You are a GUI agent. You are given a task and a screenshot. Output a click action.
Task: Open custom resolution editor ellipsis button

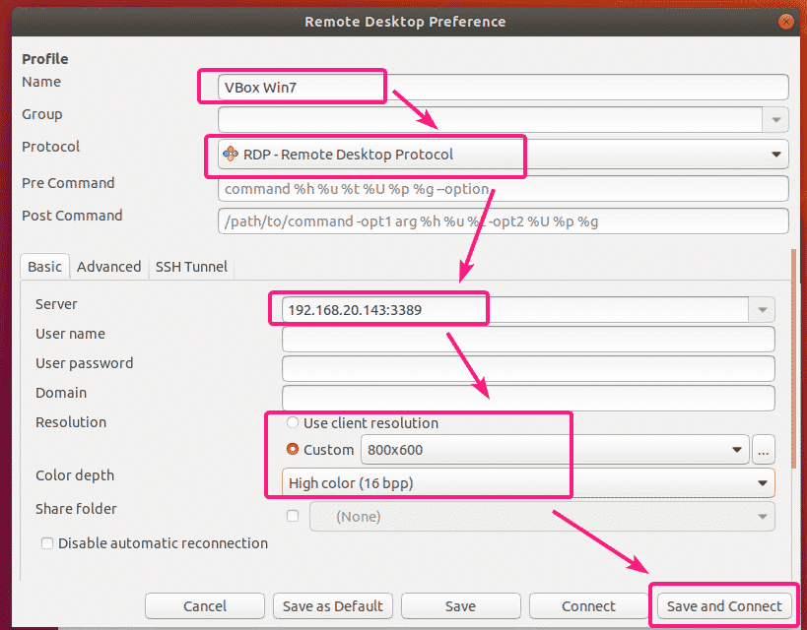762,450
